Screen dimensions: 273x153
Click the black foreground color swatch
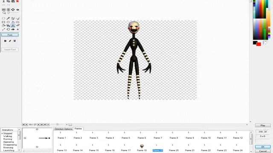pos(255,42)
